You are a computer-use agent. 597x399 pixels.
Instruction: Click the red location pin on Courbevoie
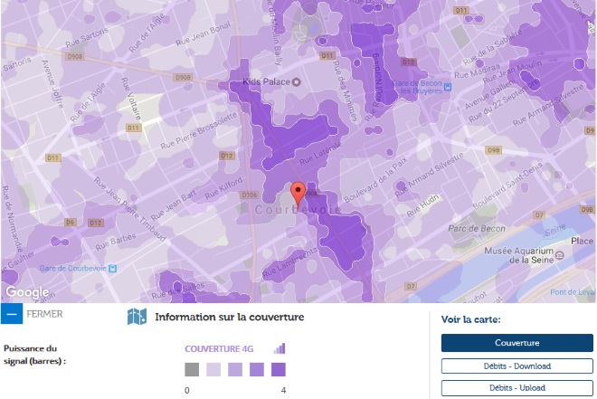[298, 195]
